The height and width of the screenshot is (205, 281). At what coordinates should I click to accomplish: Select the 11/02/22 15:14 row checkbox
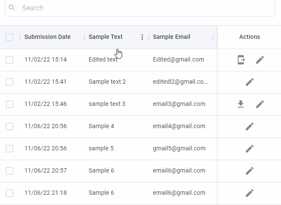pyautogui.click(x=9, y=60)
